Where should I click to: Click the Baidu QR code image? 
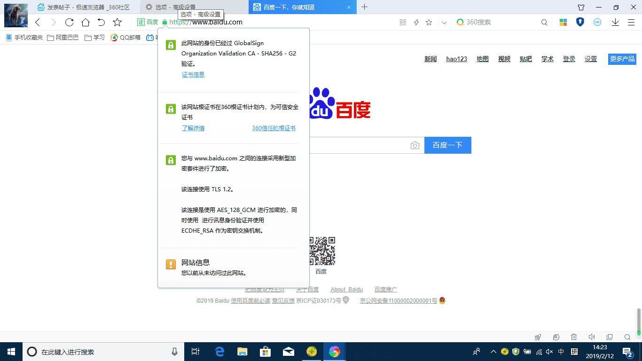pos(322,251)
